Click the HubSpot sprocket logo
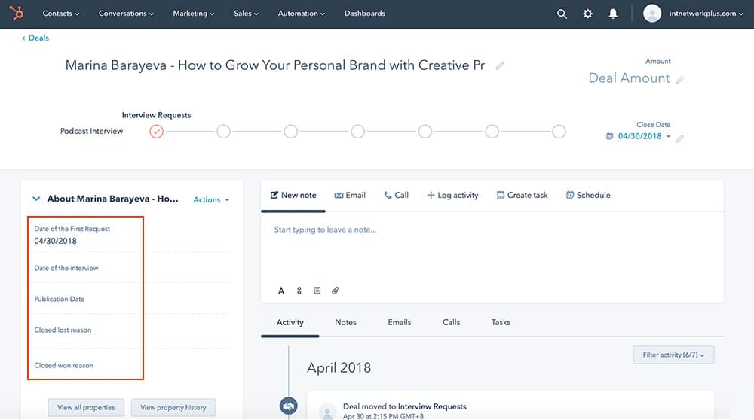Viewport: 754px width, 420px height. 17,13
